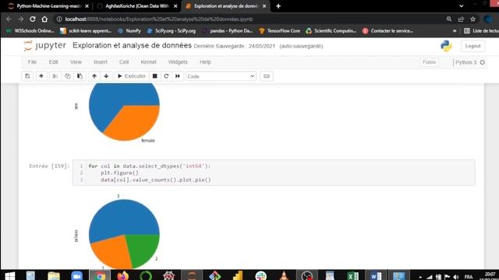Save notebook with the floppy disk icon
Image resolution: width=499 pixels, height=280 pixels.
[x=27, y=76]
